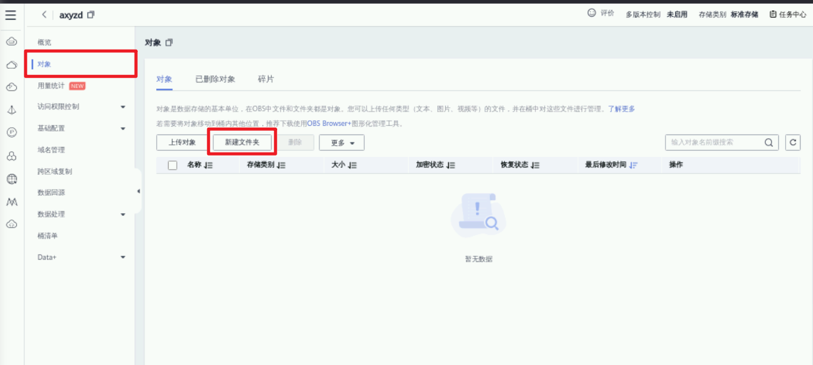The width and height of the screenshot is (813, 365).
Task: Click the globe icon in left rail
Action: (11, 179)
